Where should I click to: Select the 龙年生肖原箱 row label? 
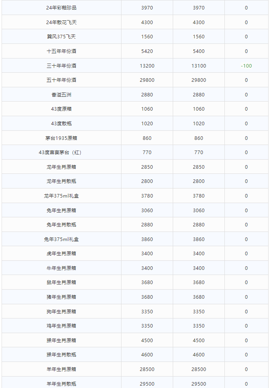61,167
